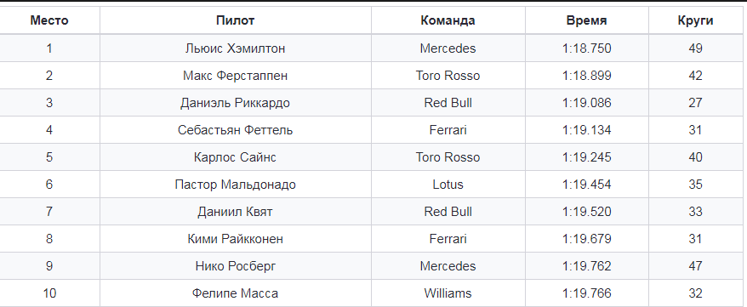The height and width of the screenshot is (307, 747).
Task: Click the Себастьян Феттель name cell
Action: pyautogui.click(x=236, y=130)
